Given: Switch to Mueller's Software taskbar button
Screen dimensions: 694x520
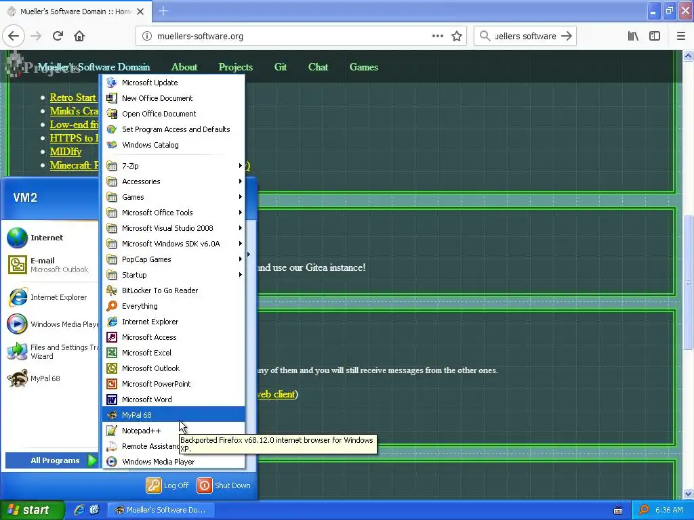Looking at the screenshot, I should click(161, 510).
